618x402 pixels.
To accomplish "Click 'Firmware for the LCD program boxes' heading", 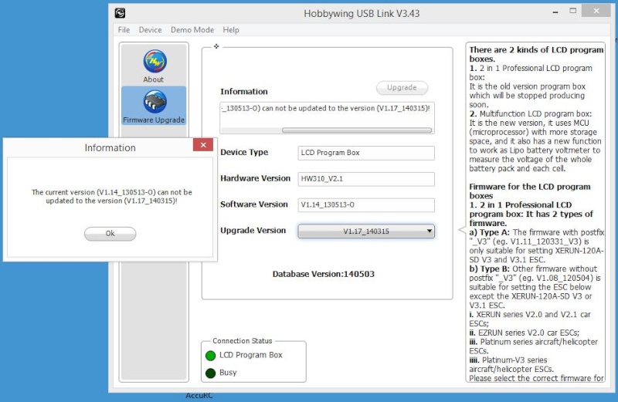I will 530,191.
